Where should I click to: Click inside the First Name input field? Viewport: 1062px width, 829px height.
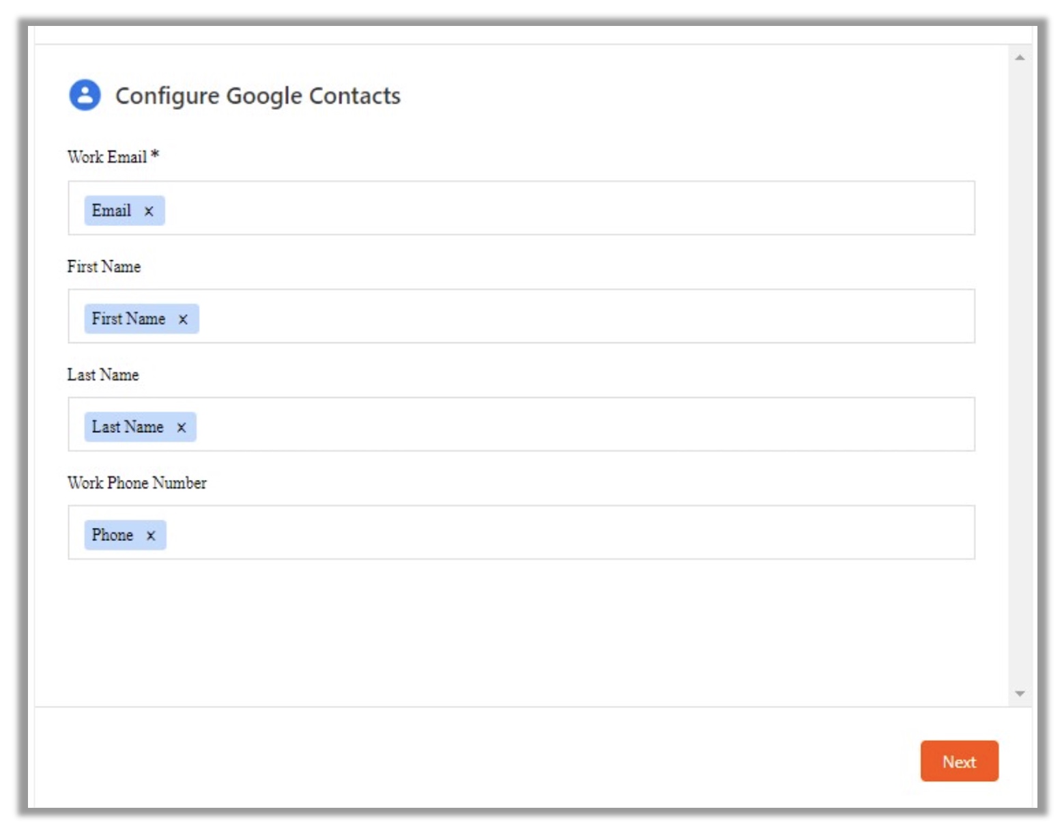[x=546, y=317]
